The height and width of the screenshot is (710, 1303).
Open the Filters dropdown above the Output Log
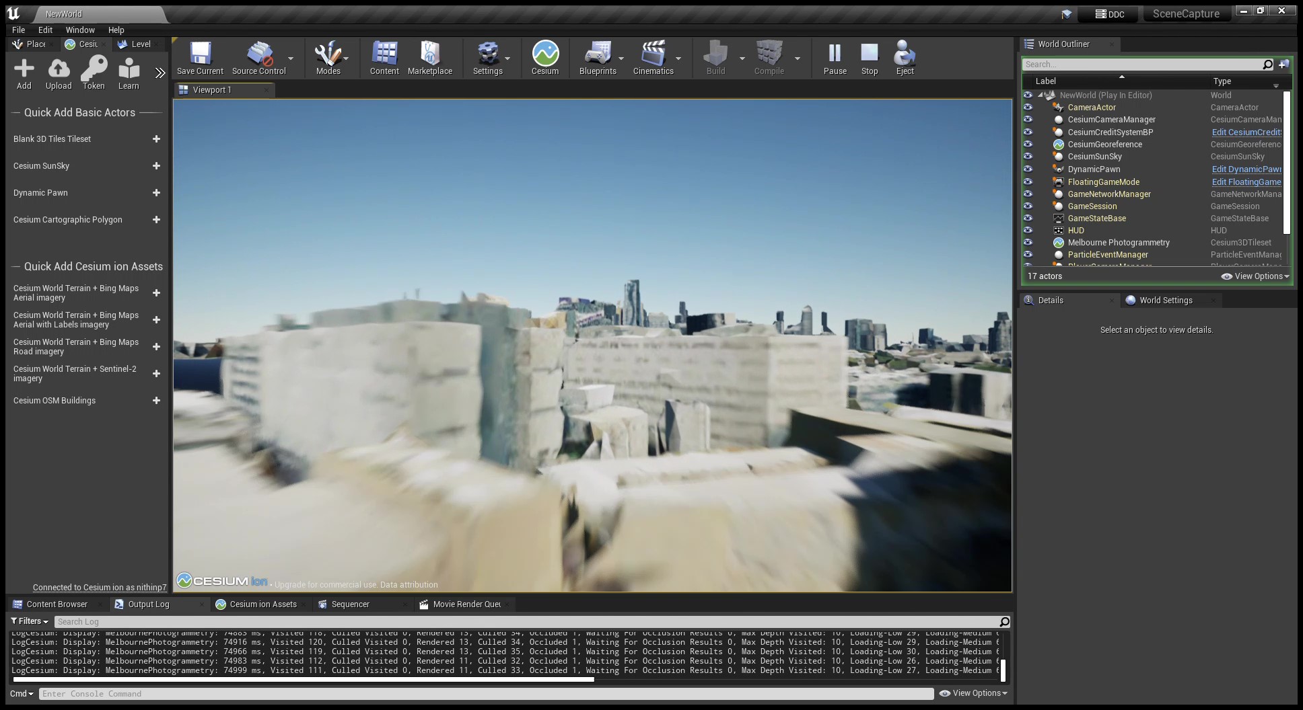click(x=28, y=621)
